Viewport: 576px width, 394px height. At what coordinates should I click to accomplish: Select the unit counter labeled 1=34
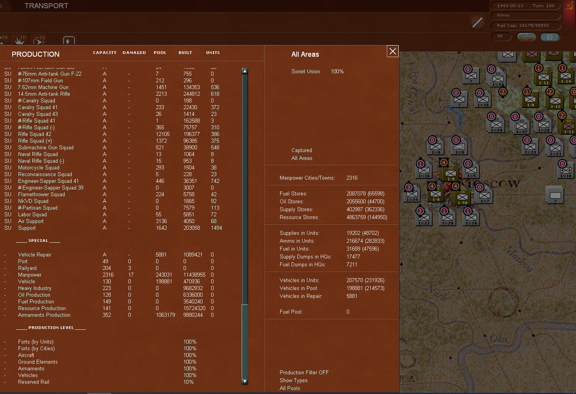tap(412, 193)
